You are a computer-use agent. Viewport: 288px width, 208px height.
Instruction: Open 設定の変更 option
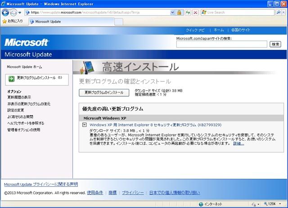coord(16,110)
